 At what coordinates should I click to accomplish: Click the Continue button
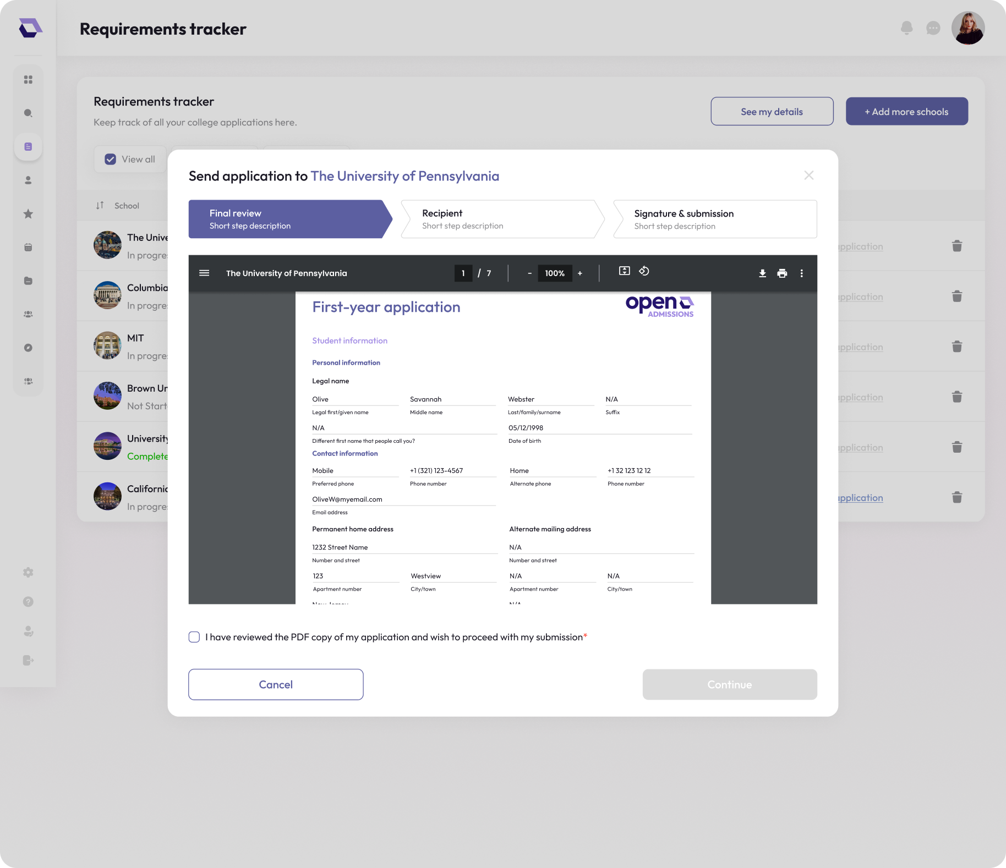pyautogui.click(x=730, y=684)
